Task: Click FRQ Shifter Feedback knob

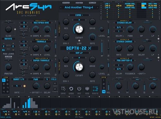Action: [130, 67]
